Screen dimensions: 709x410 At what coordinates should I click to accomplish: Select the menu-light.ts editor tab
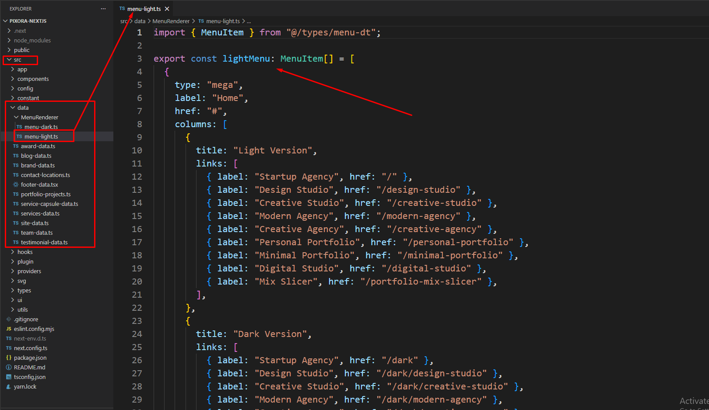click(x=144, y=9)
